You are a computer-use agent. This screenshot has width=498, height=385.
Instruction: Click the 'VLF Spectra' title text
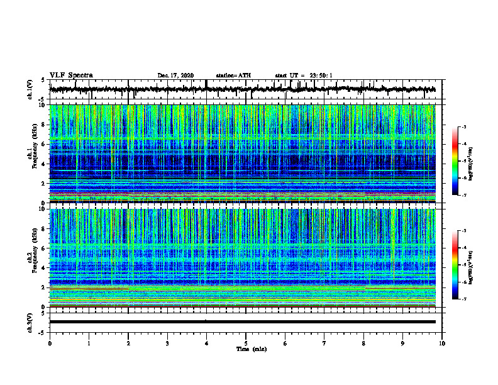pyautogui.click(x=71, y=75)
